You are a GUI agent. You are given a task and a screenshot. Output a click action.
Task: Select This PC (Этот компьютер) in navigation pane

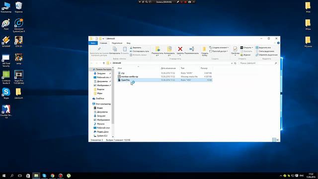point(101,104)
